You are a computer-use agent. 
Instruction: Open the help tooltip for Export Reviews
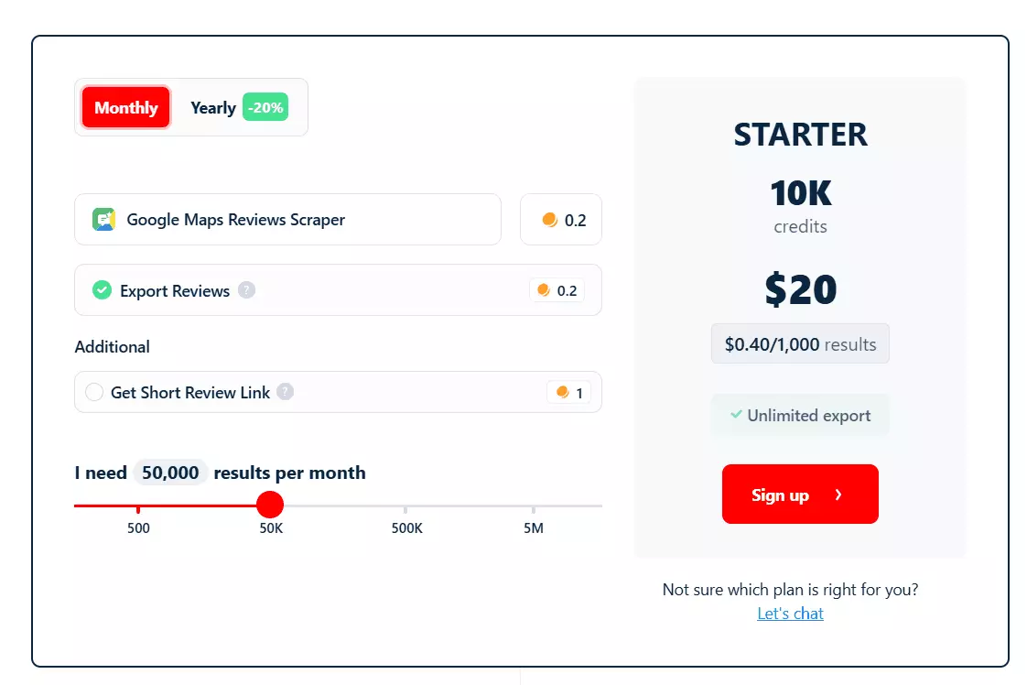[248, 291]
